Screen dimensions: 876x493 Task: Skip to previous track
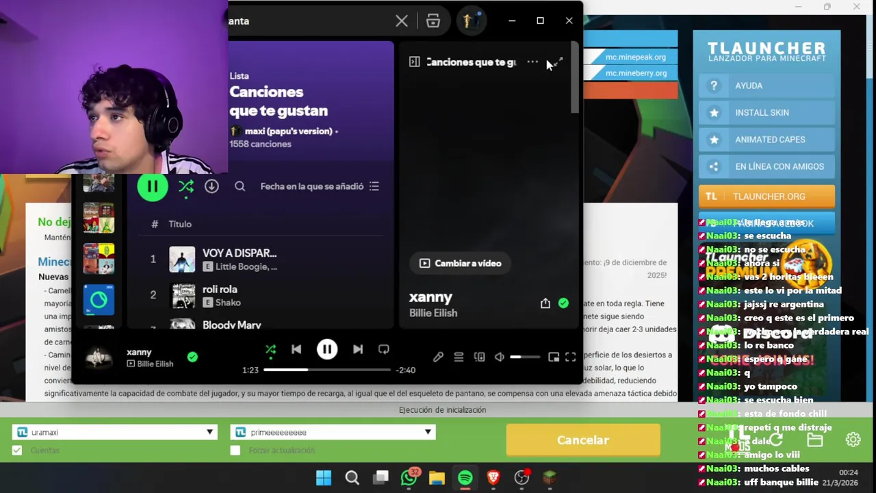(296, 349)
